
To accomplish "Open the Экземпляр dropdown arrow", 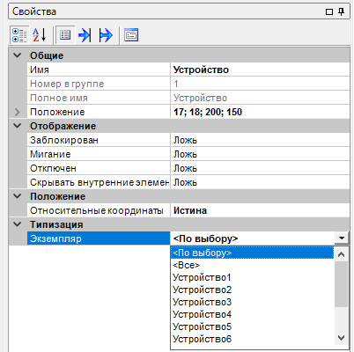I will 342,238.
